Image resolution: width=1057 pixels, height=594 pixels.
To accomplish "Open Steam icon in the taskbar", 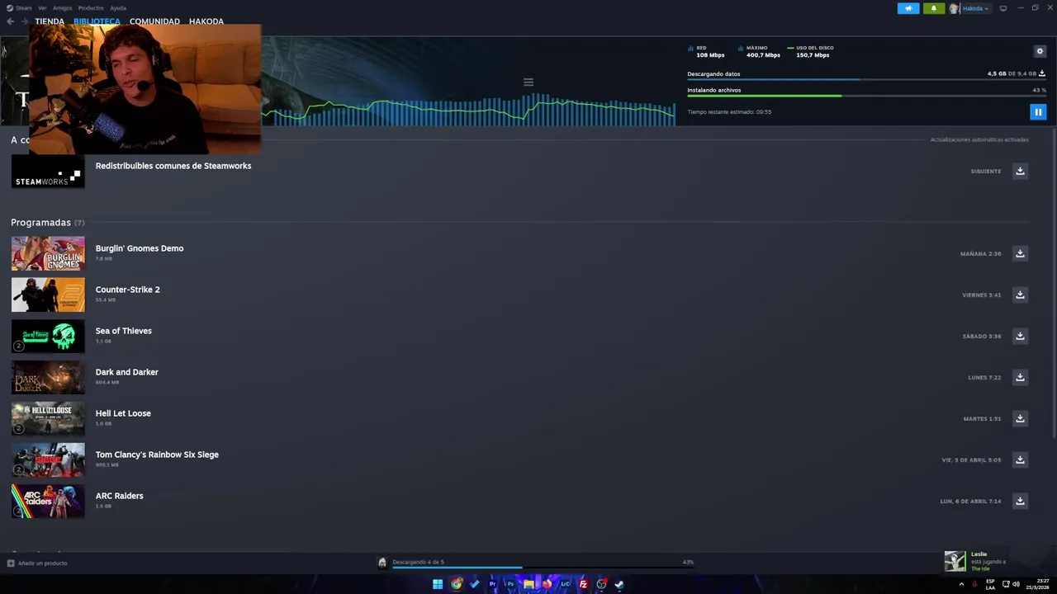I will point(619,584).
